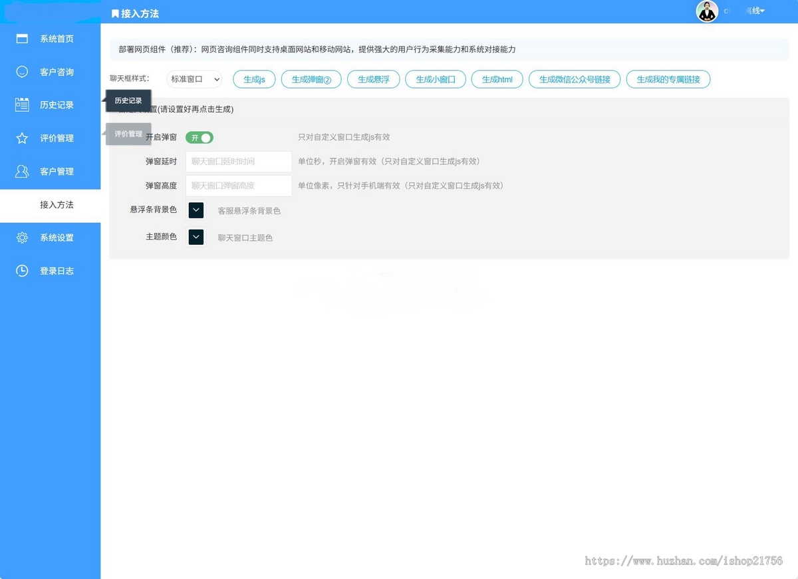
Task: Click the 生成微信公众号链接 button
Action: tap(575, 79)
